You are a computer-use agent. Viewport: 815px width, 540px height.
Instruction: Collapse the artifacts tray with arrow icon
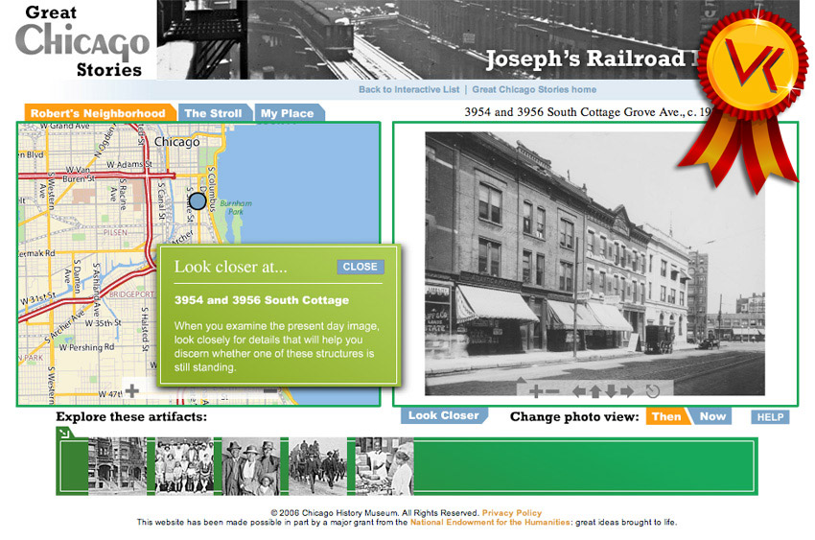64,433
